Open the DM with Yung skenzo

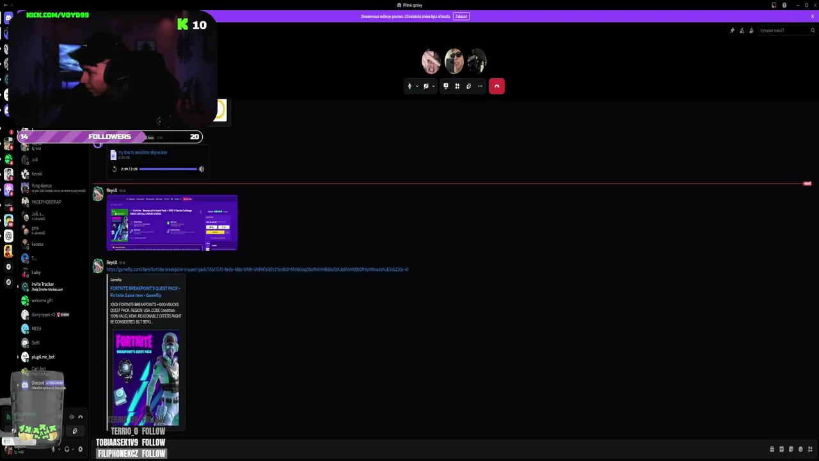point(52,188)
